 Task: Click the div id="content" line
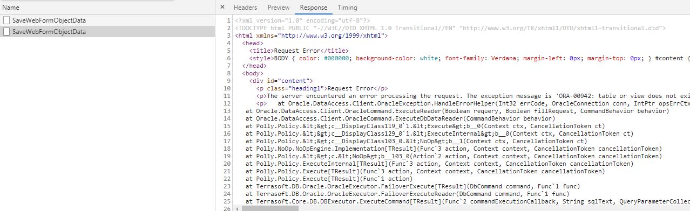tap(281, 80)
